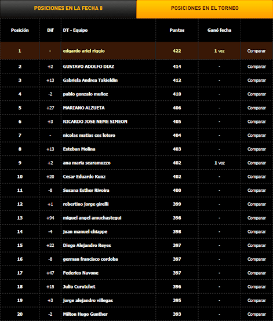Click Comparar for nicolas matias ces lotero
Screen dimensions: 273x321
point(256,136)
